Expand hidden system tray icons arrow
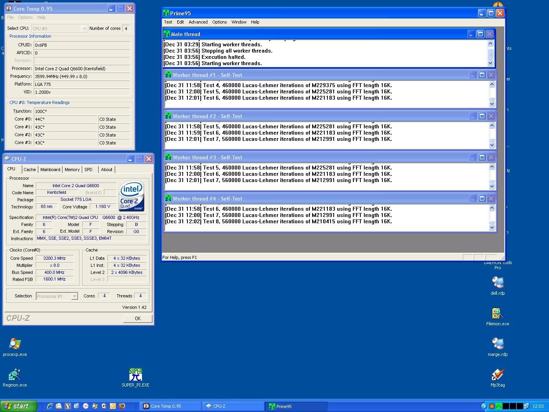This screenshot has width=549, height=412. click(484, 406)
